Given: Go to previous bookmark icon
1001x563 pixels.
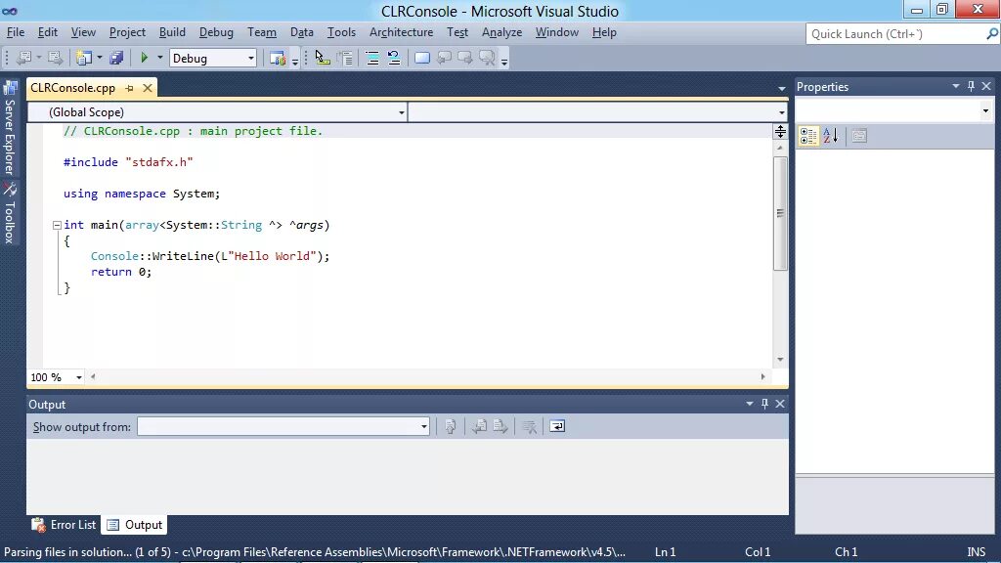Looking at the screenshot, I should pos(444,58).
